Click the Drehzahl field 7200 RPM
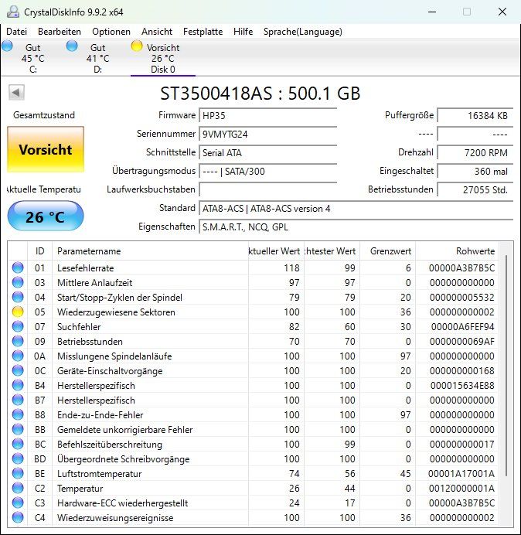 [475, 152]
